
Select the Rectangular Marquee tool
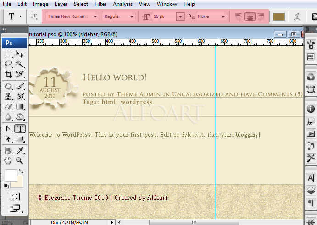pos(8,54)
